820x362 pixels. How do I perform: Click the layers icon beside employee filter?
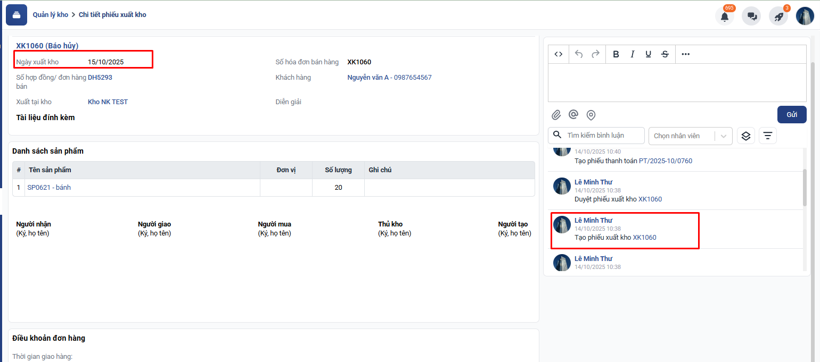[745, 136]
